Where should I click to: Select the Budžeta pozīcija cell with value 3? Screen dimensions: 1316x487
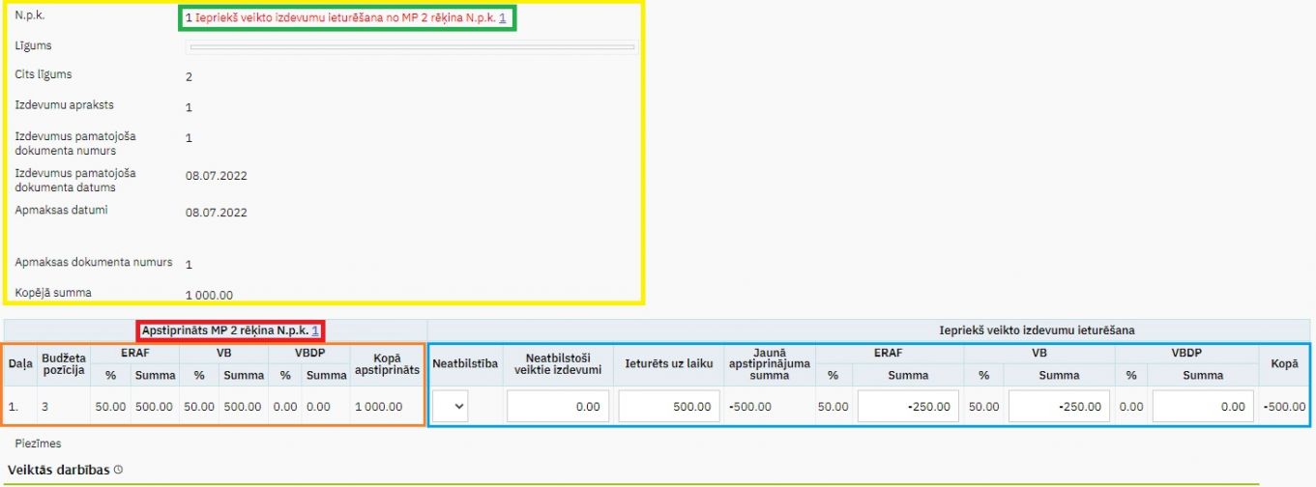[x=44, y=407]
